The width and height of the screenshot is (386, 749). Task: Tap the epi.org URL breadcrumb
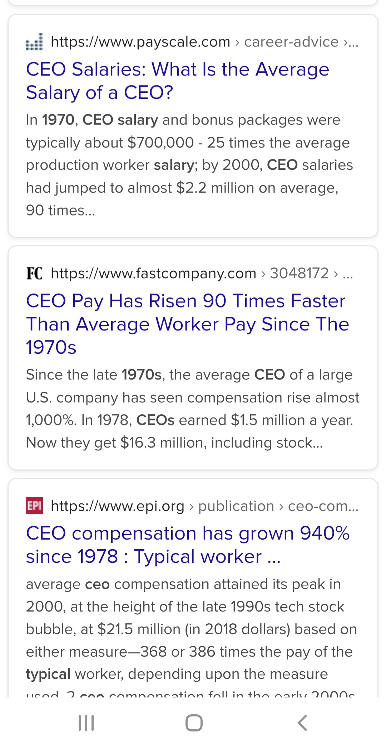(x=118, y=506)
